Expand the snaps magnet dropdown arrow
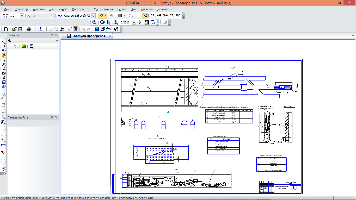The height and width of the screenshot is (200, 356). (105, 16)
